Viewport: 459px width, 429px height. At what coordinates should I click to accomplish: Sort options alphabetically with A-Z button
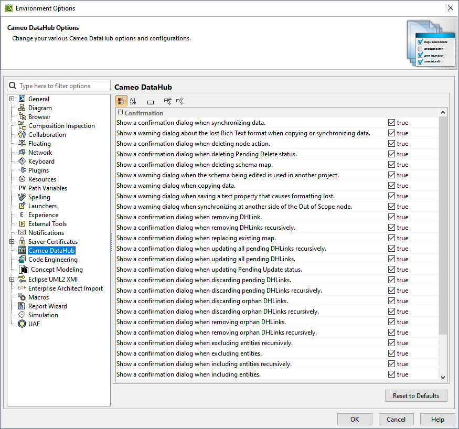133,101
